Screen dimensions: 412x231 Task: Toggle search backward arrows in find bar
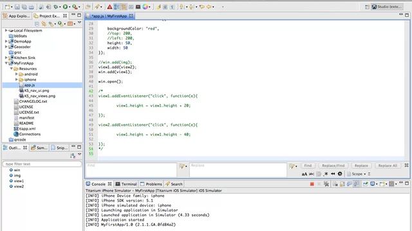(x=333, y=174)
